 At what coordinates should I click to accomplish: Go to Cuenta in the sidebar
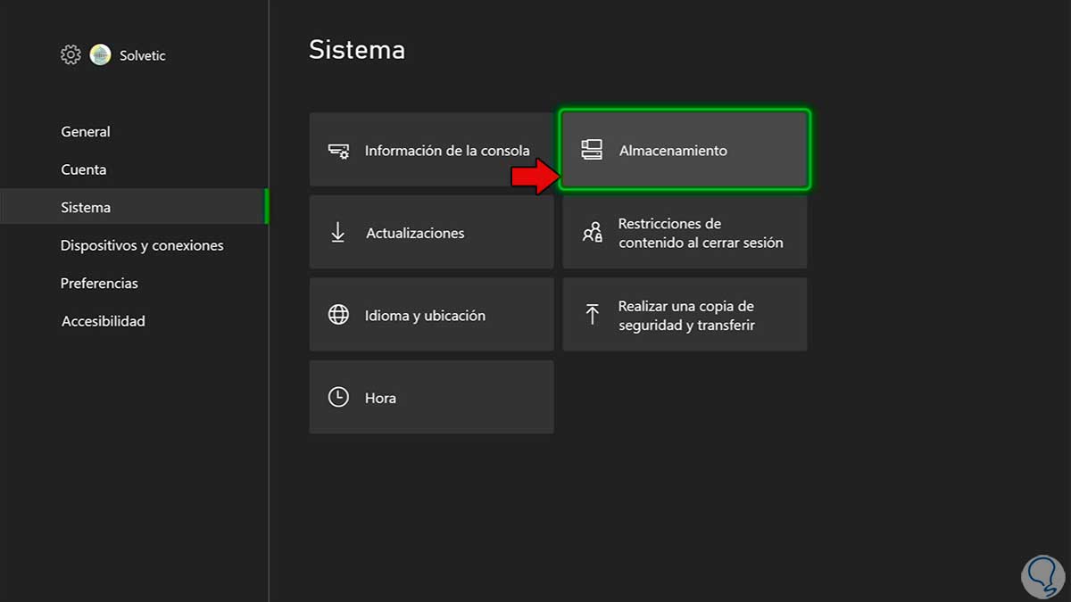(84, 169)
